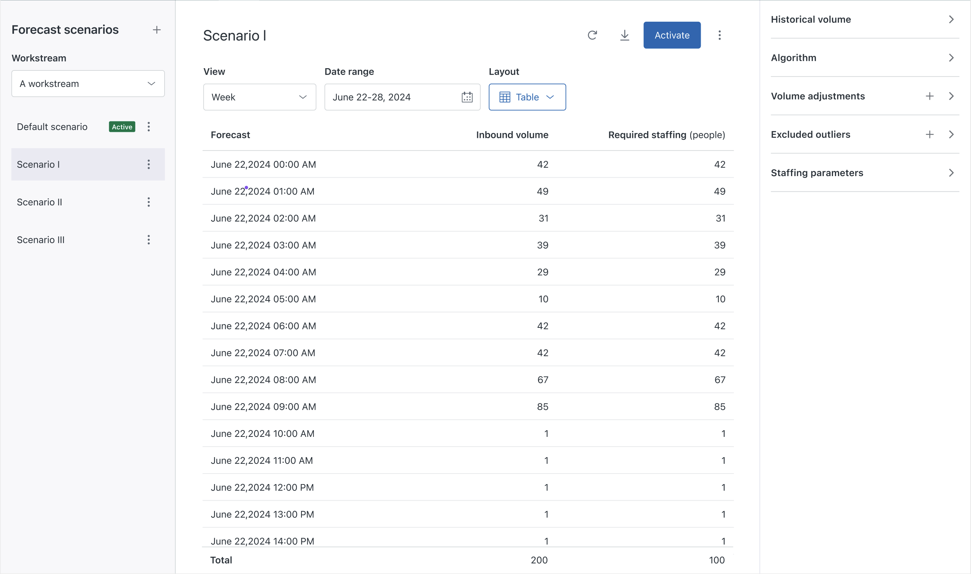Click the refresh forecast icon
971x574 pixels.
tap(592, 35)
